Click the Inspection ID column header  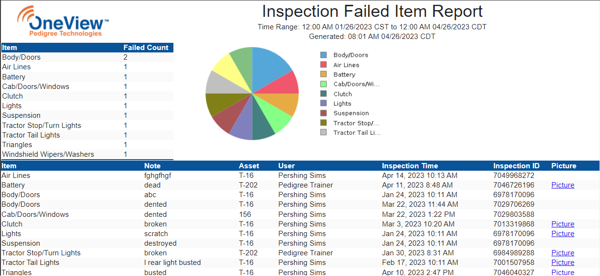pyautogui.click(x=516, y=166)
